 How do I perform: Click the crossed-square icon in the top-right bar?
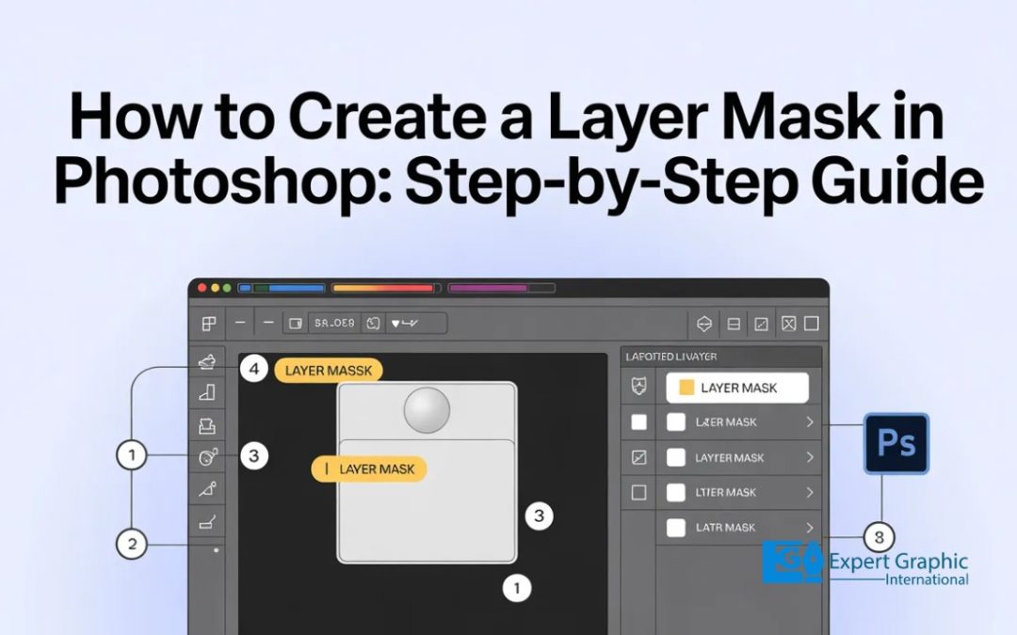pos(788,323)
